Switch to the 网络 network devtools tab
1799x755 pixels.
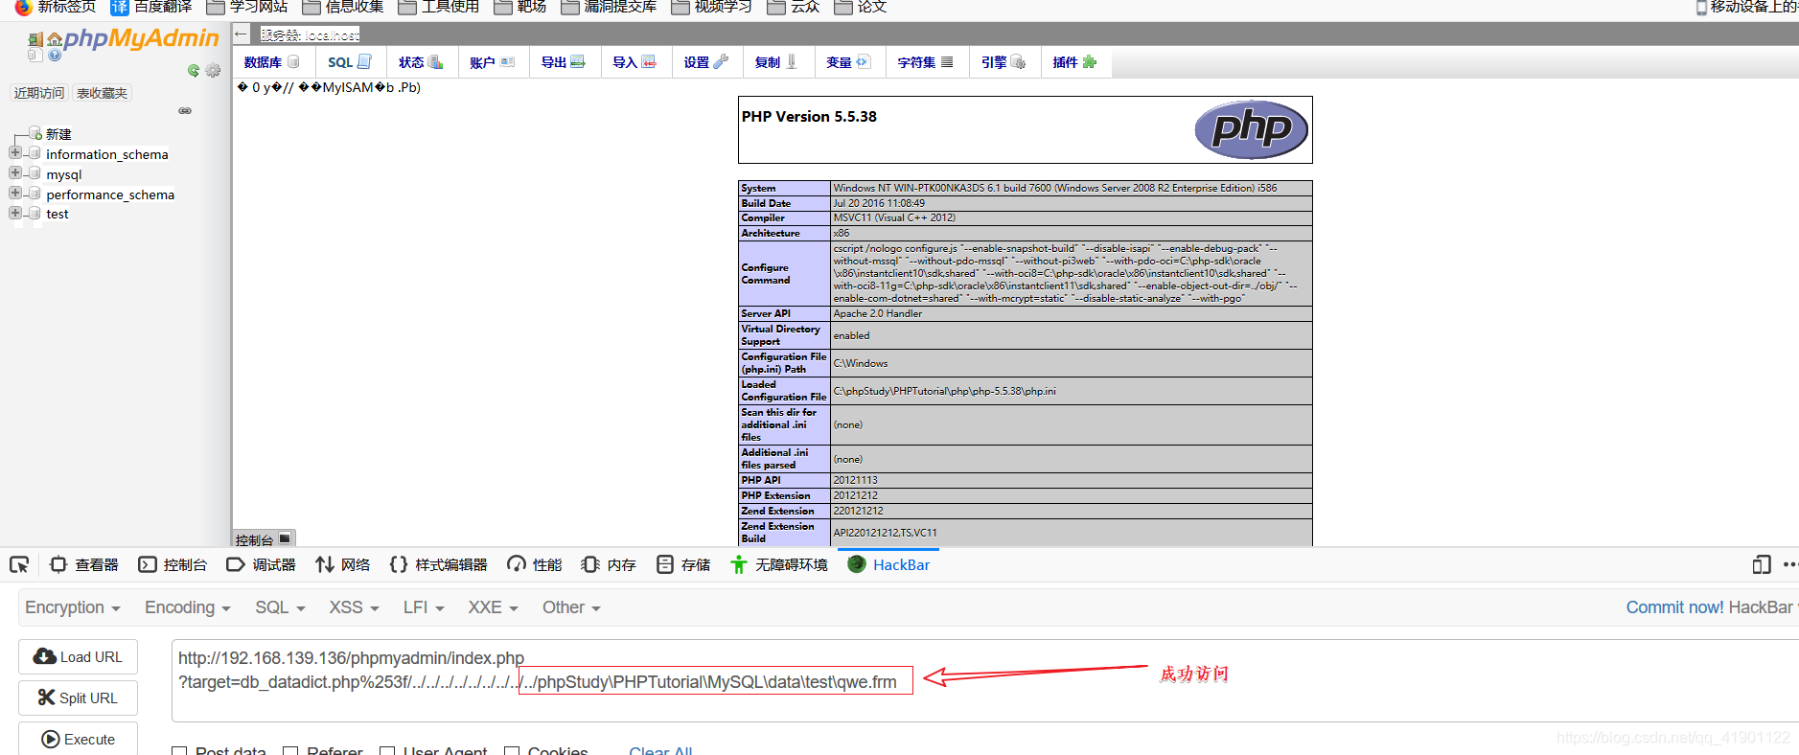[342, 564]
